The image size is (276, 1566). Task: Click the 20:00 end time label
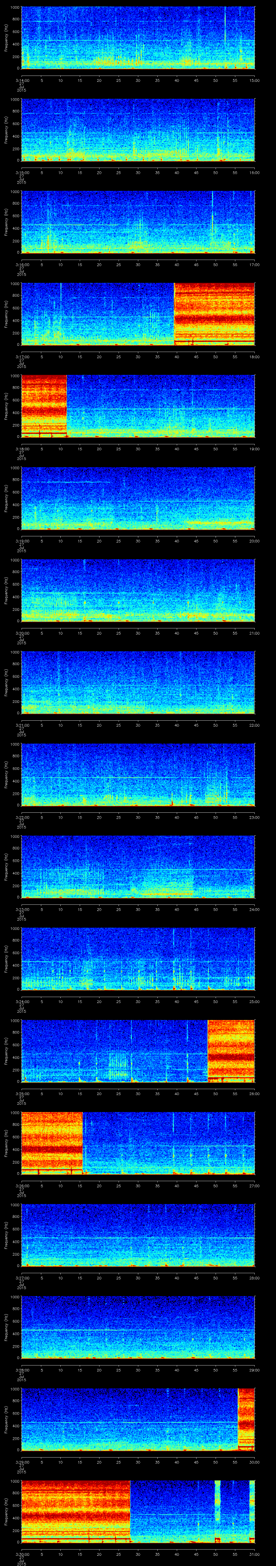[255, 541]
